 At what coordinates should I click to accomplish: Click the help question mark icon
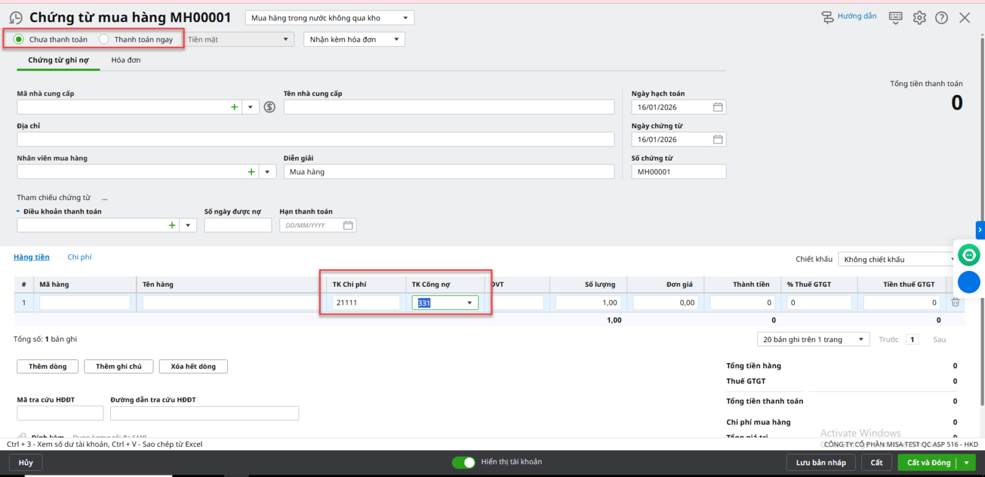(941, 18)
